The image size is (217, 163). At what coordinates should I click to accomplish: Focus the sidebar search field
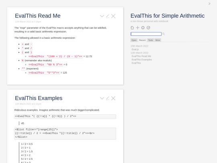pos(146,34)
